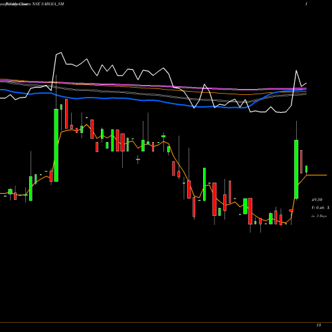The image size is (332, 332).
Task: Click the highest peak of the white line
Action: point(60,52)
